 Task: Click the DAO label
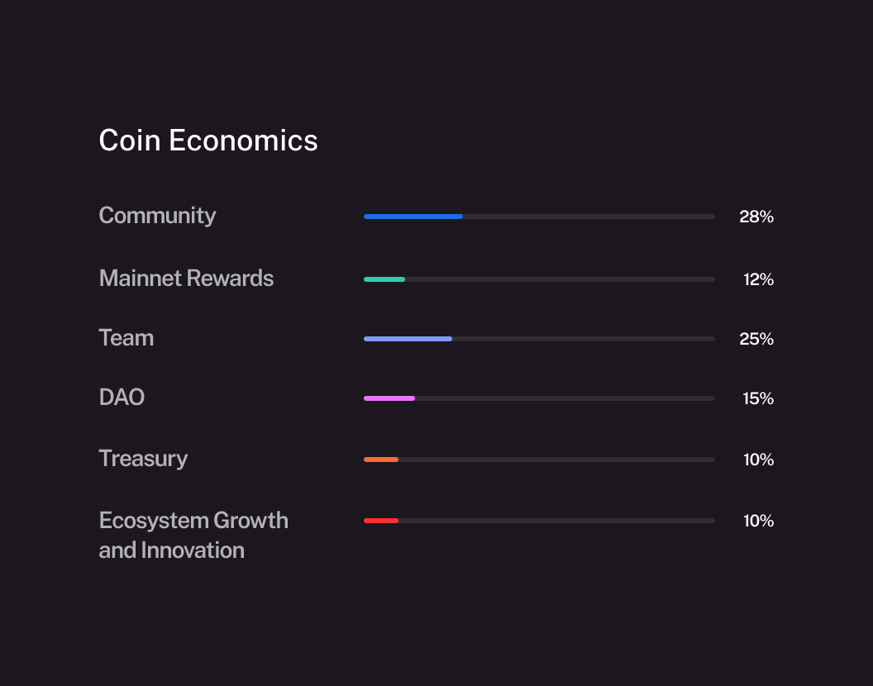tap(122, 398)
